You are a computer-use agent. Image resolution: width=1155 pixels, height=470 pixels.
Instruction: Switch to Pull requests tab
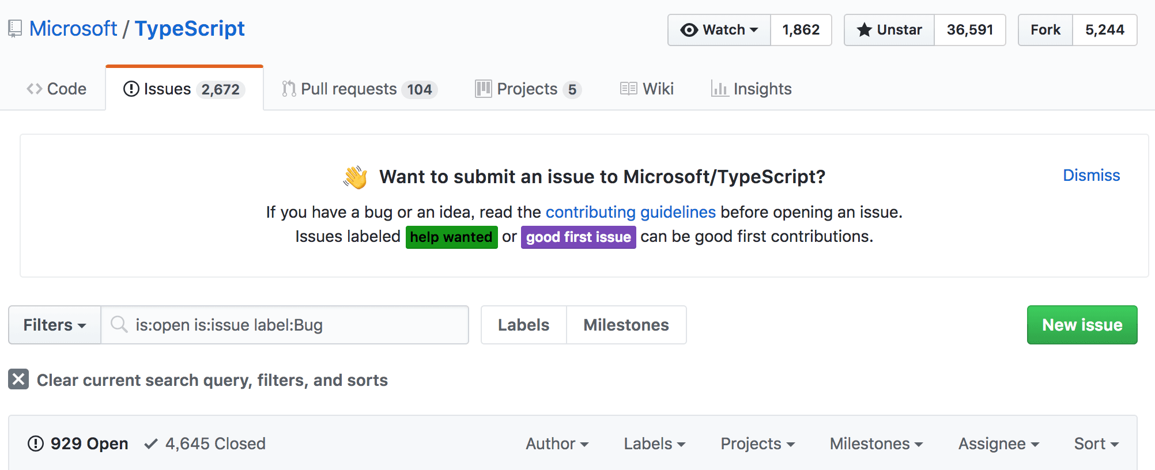pos(360,89)
